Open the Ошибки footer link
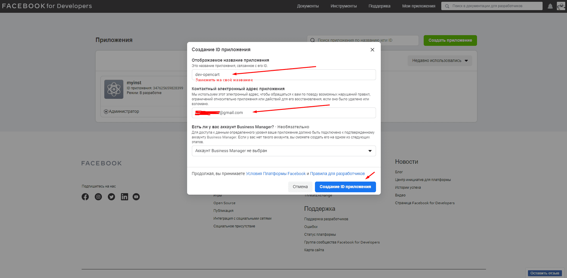The height and width of the screenshot is (278, 567). click(311, 227)
